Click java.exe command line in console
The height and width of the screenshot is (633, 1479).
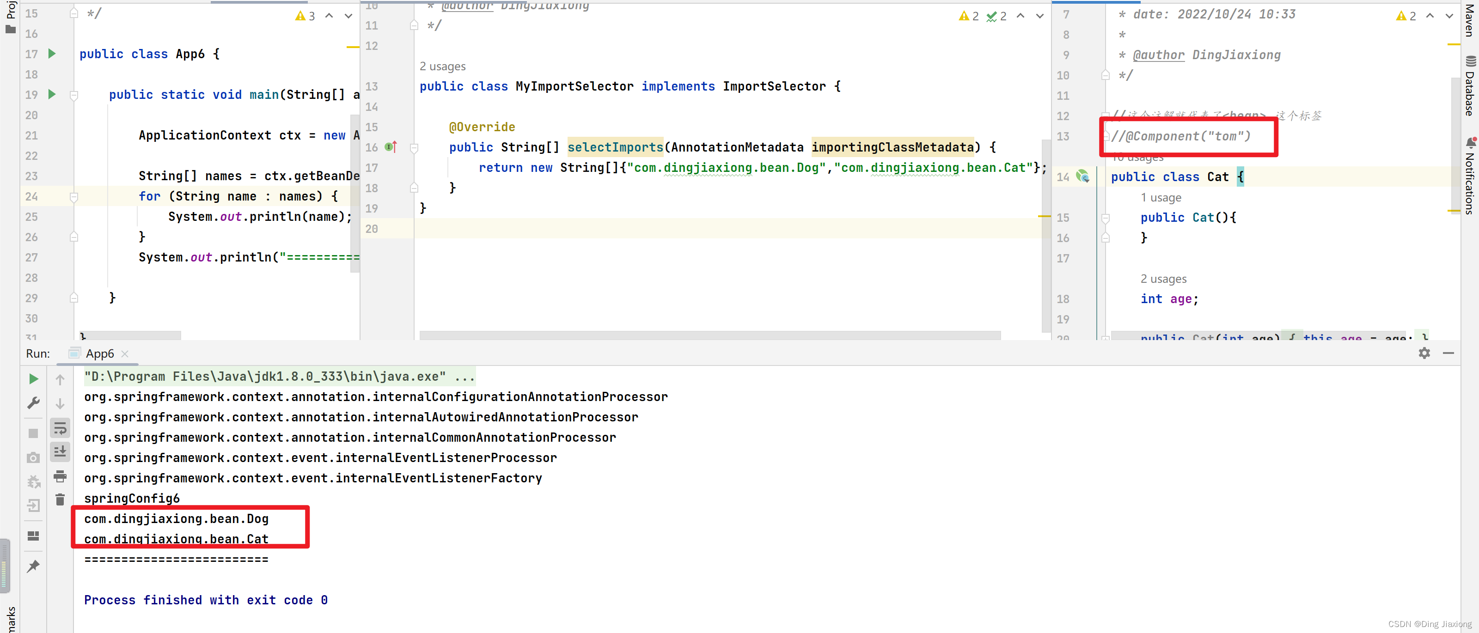[x=280, y=377]
